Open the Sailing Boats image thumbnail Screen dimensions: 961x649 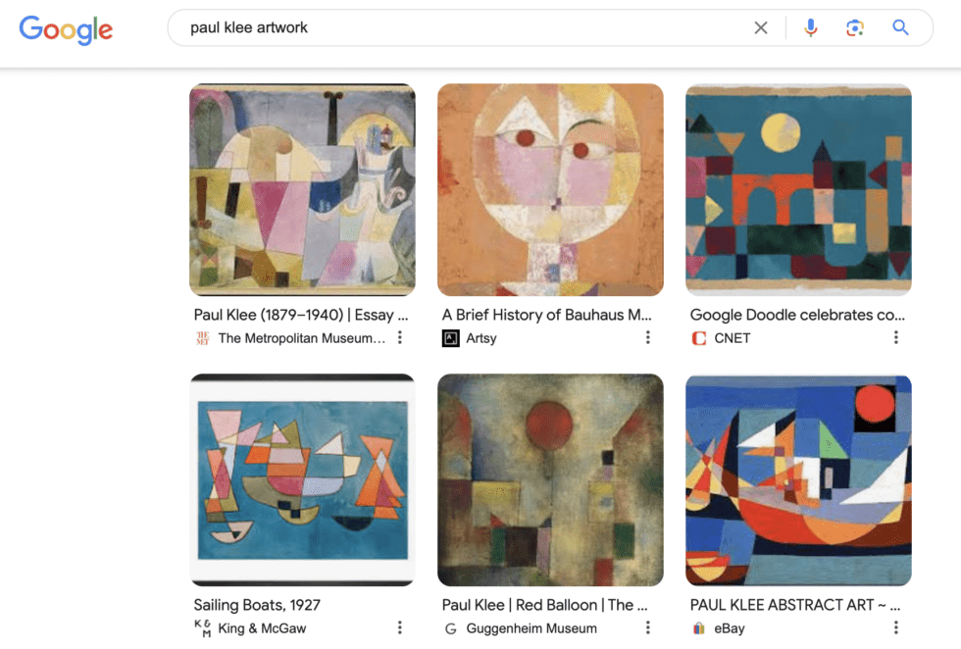[x=302, y=479]
